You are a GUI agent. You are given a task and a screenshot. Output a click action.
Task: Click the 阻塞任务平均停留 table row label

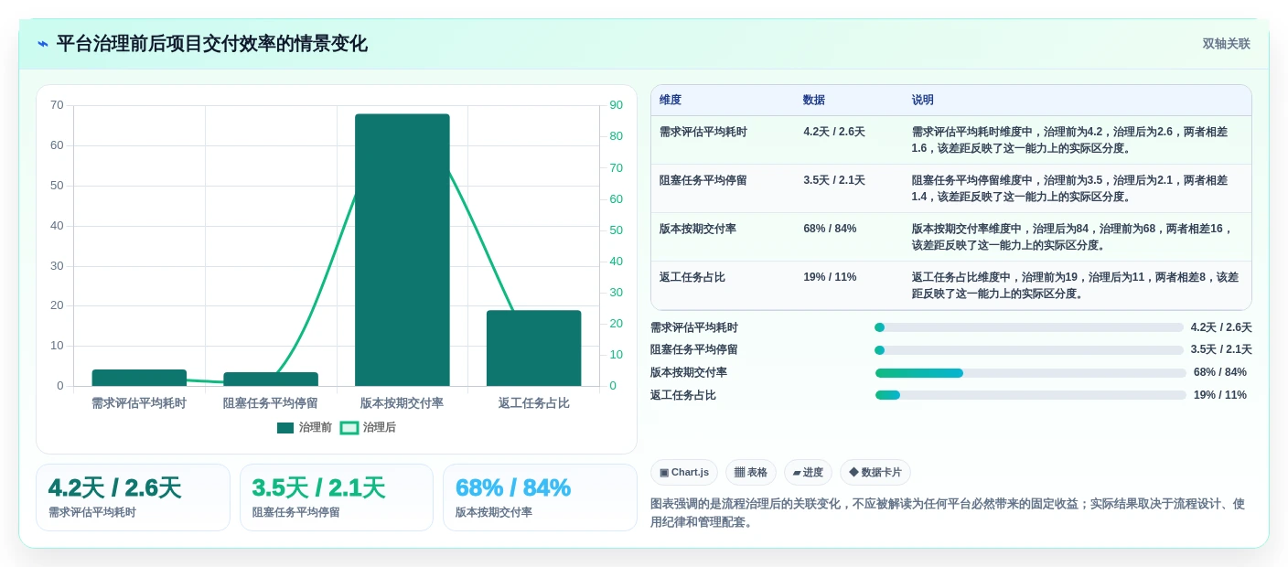click(703, 180)
